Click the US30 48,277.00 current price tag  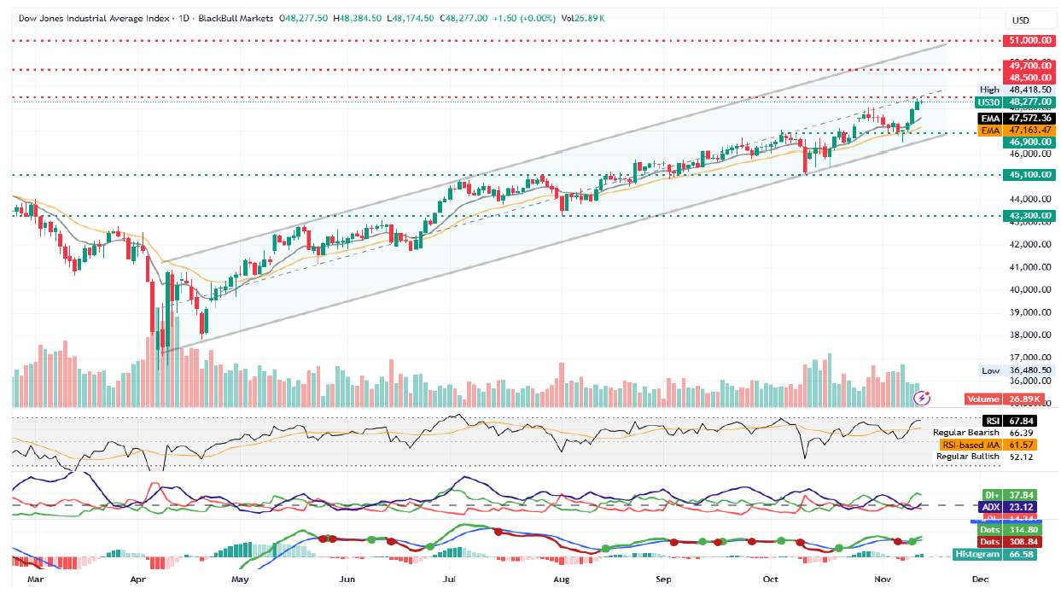click(1016, 102)
